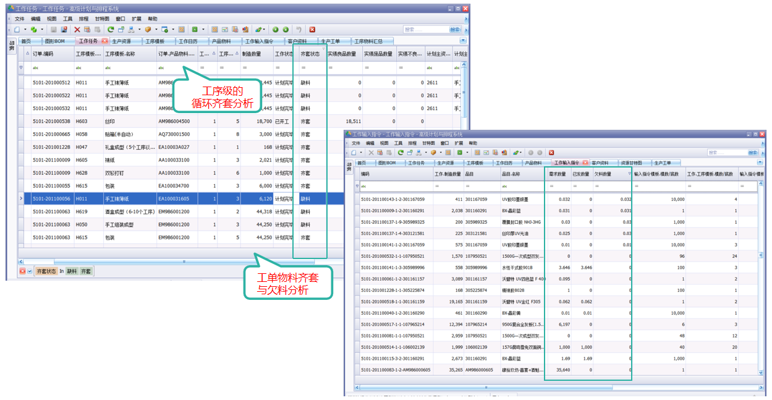Switch to 资源甘特图 tab in 工作输入指令 window
The image size is (772, 400).
tap(634, 163)
